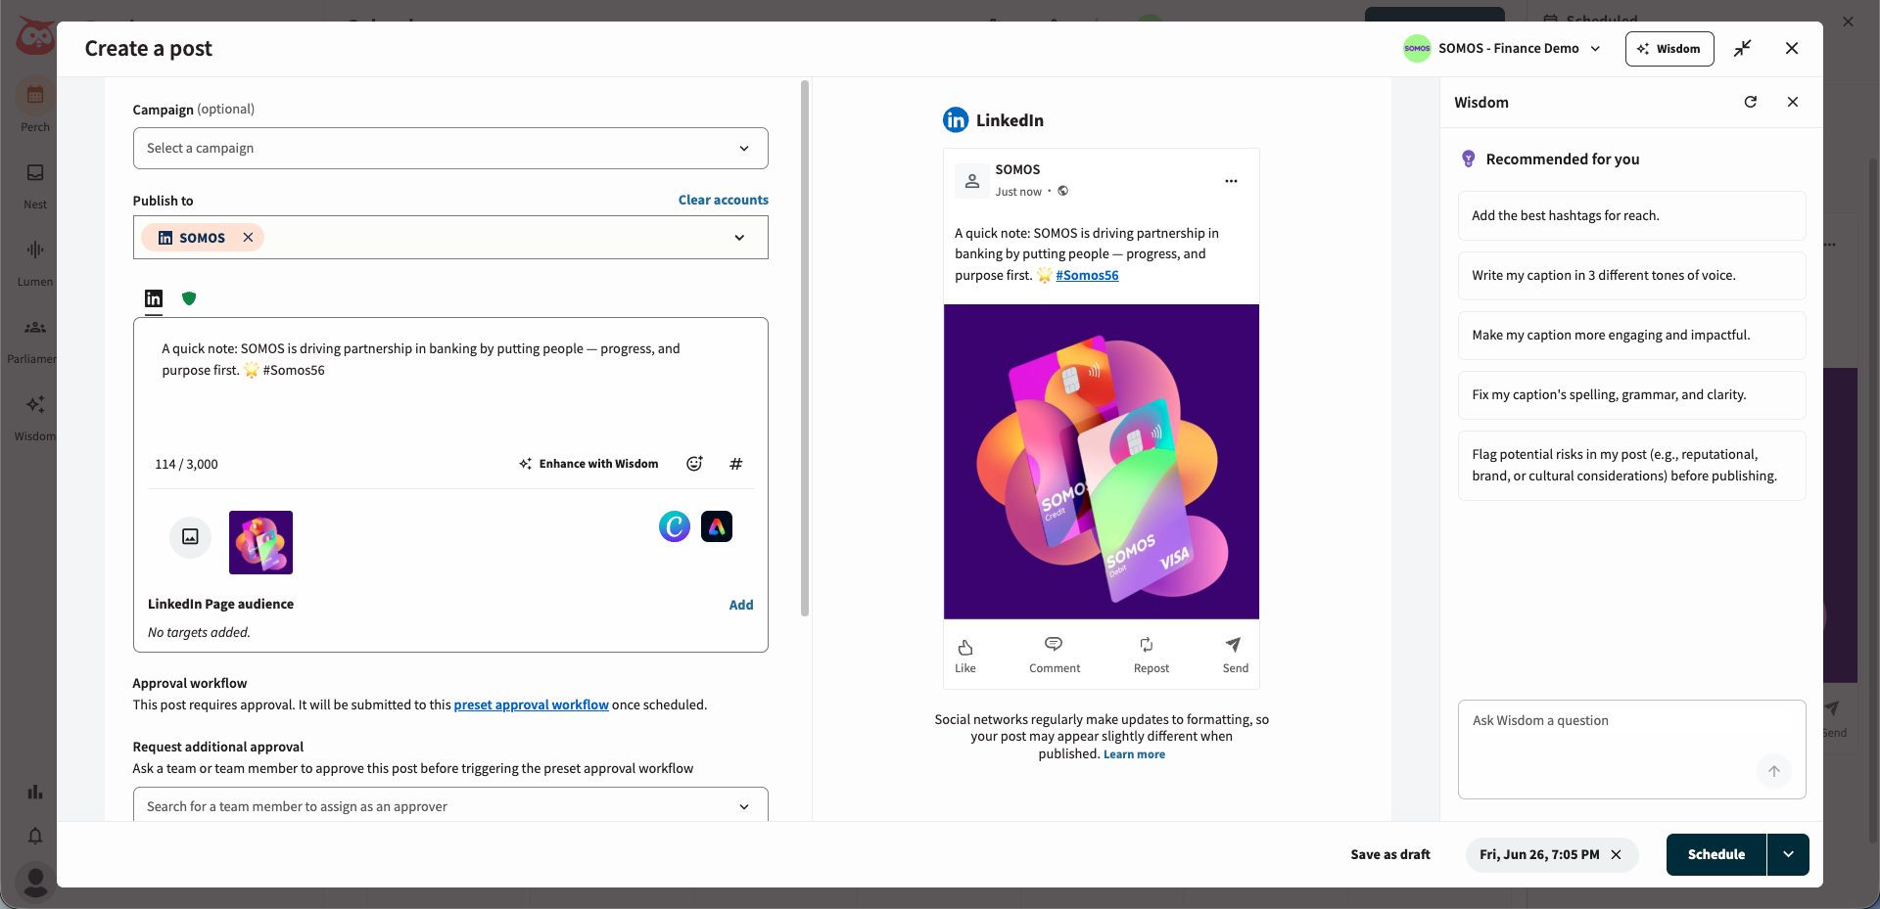This screenshot has width=1880, height=909.
Task: Open the hashtag suggestions icon
Action: [735, 464]
